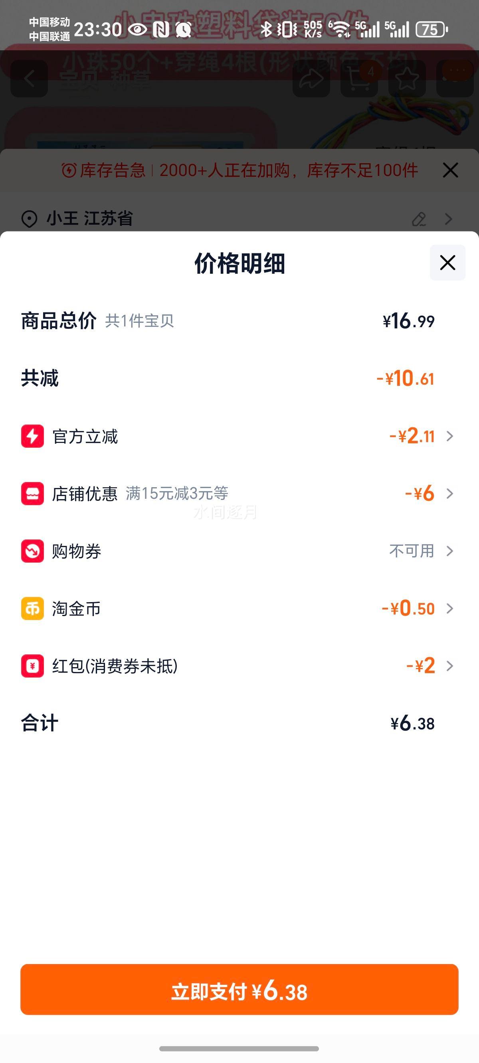Tap the 店铺优惠 shop icon
The width and height of the screenshot is (479, 1063).
32,494
